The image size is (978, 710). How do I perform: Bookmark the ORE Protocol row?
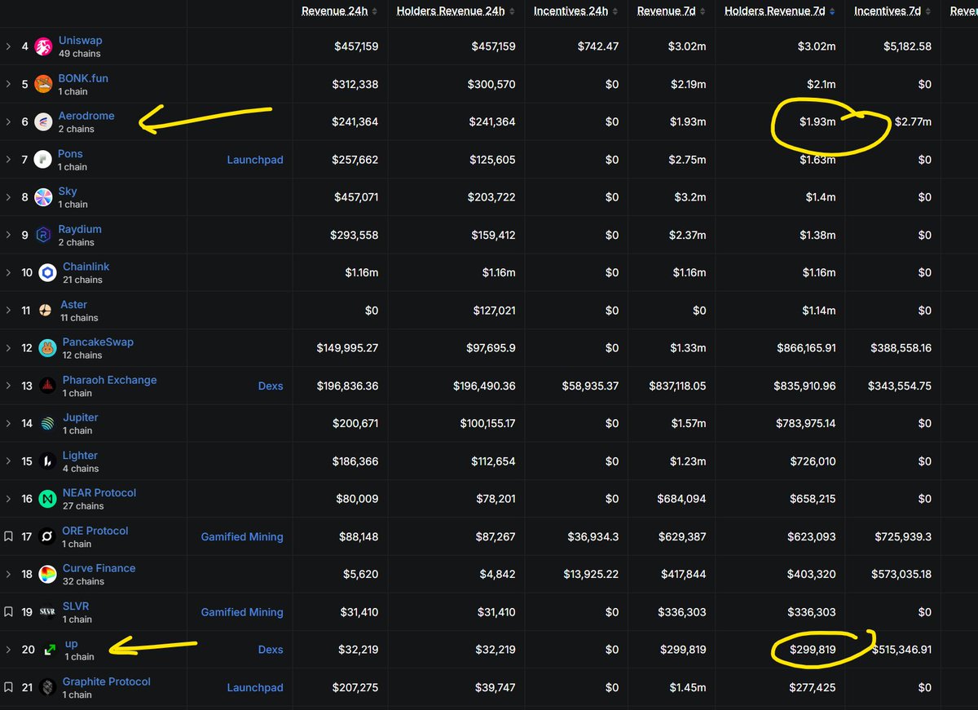pos(8,536)
